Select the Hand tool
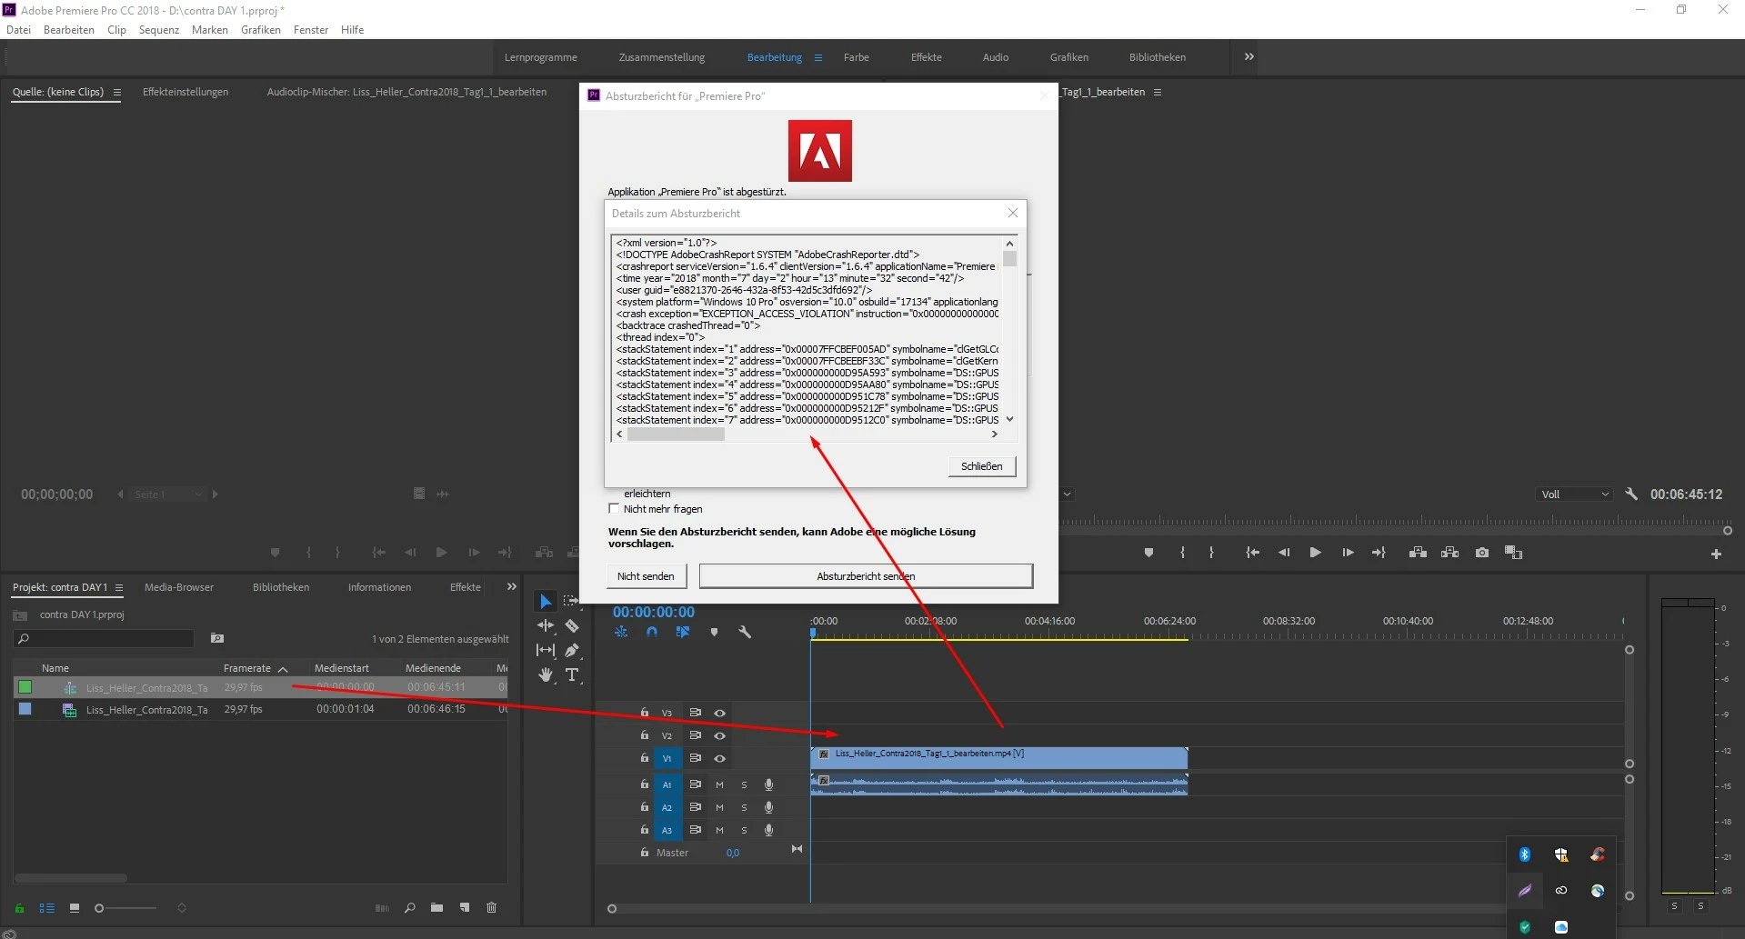1745x939 pixels. click(546, 674)
